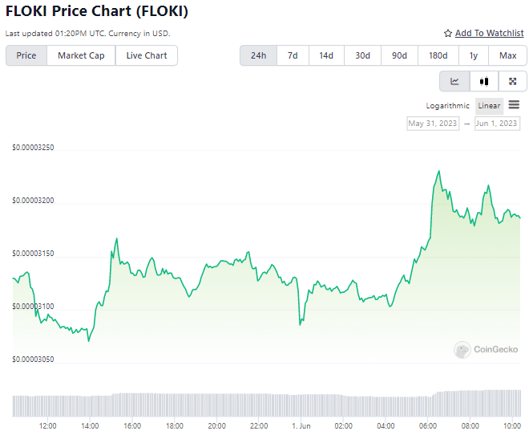529x435 pixels.
Task: Set chart range to 30d
Action: tap(362, 55)
